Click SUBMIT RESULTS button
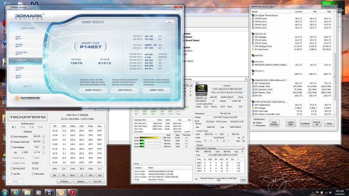Image resolution: width=349 pixels, height=196 pixels. 93,90
